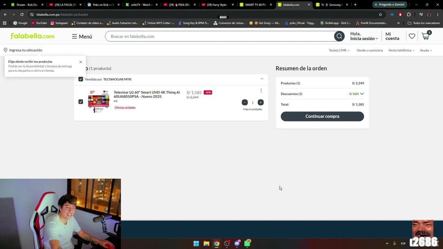This screenshot has width=443, height=249.
Task: Switch to the cirilоTV tab
Action: tap(141, 5)
